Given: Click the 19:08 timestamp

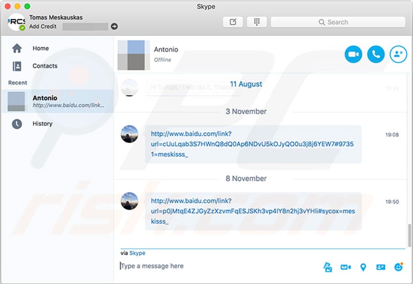Looking at the screenshot, I should tap(392, 134).
